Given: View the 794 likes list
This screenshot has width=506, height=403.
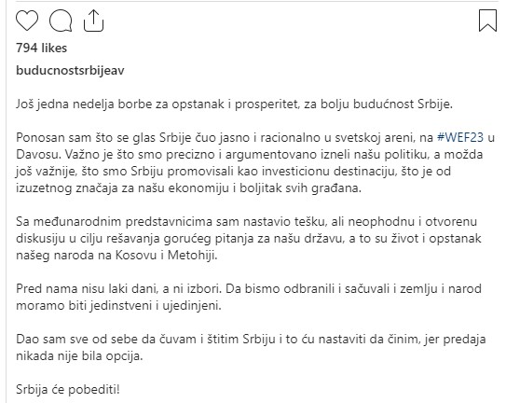Looking at the screenshot, I should point(41,49).
